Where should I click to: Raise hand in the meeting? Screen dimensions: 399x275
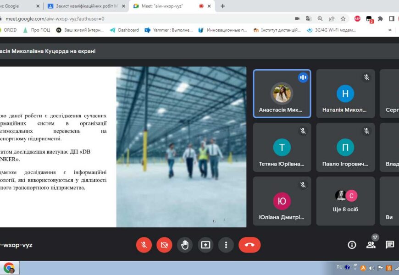click(185, 245)
